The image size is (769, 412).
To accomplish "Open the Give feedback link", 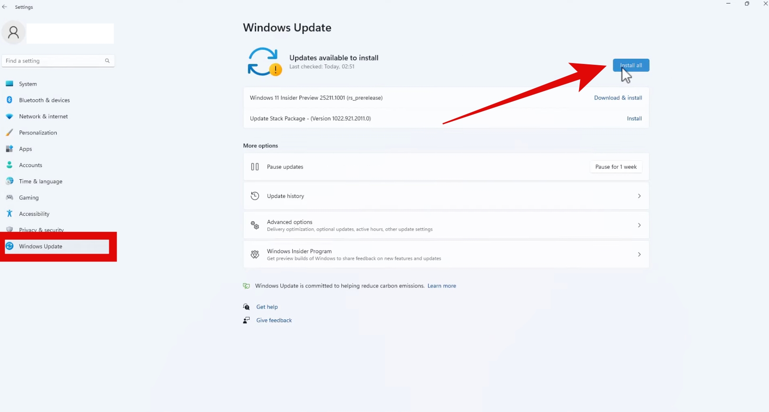I will tap(274, 320).
